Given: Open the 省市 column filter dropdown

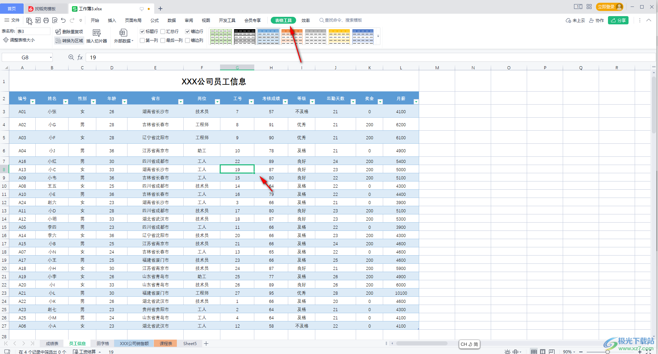Looking at the screenshot, I should point(181,102).
